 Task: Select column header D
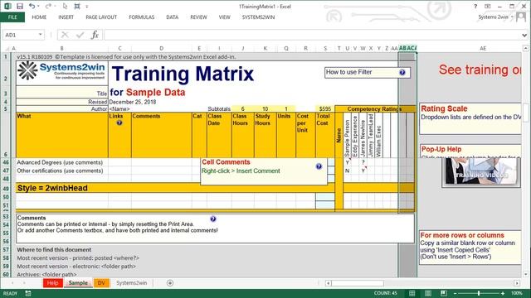[161, 48]
